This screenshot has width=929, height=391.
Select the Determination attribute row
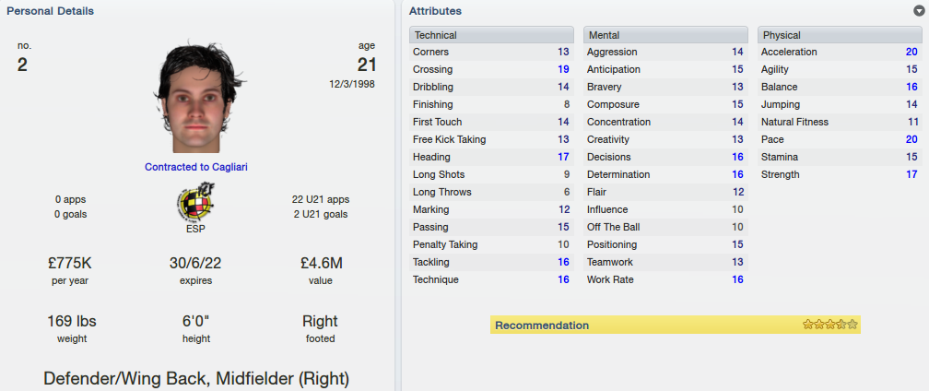click(x=665, y=175)
